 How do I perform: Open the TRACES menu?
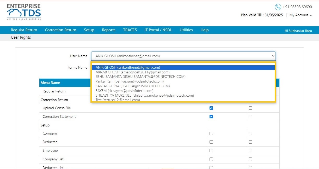click(x=130, y=30)
